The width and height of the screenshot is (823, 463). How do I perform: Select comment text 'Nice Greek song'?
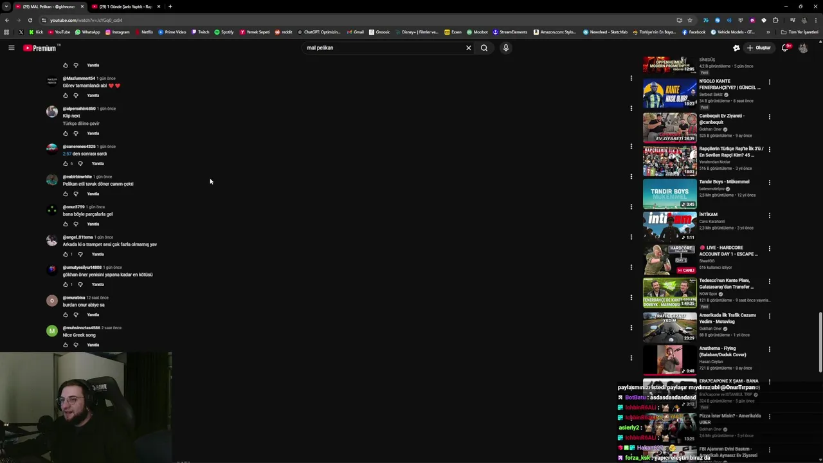[x=79, y=335]
